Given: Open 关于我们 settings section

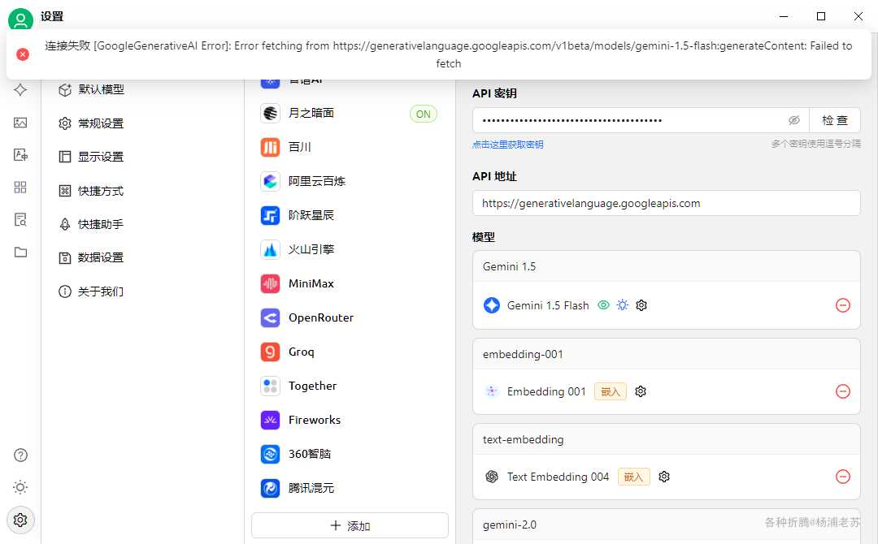Looking at the screenshot, I should (x=91, y=291).
